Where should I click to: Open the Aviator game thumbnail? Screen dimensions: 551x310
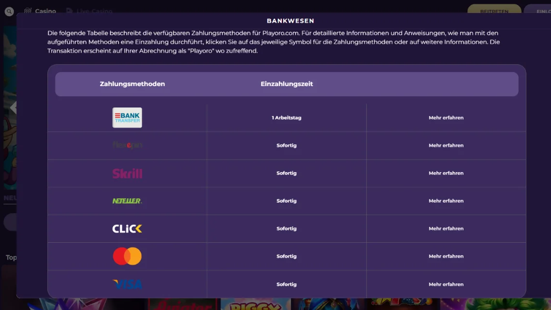click(x=183, y=304)
